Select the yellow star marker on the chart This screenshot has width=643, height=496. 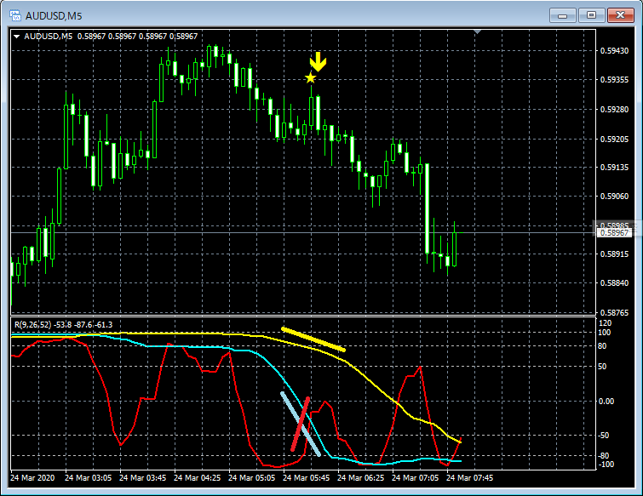tap(310, 77)
